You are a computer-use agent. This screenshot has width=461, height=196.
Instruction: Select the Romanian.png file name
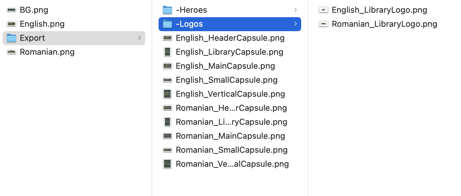tap(47, 52)
